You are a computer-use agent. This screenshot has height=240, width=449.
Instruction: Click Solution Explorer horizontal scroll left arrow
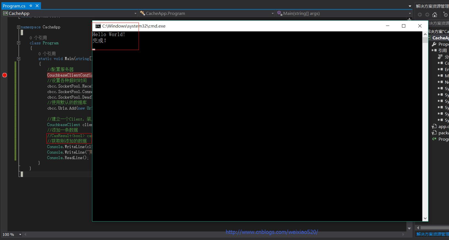tap(418, 228)
